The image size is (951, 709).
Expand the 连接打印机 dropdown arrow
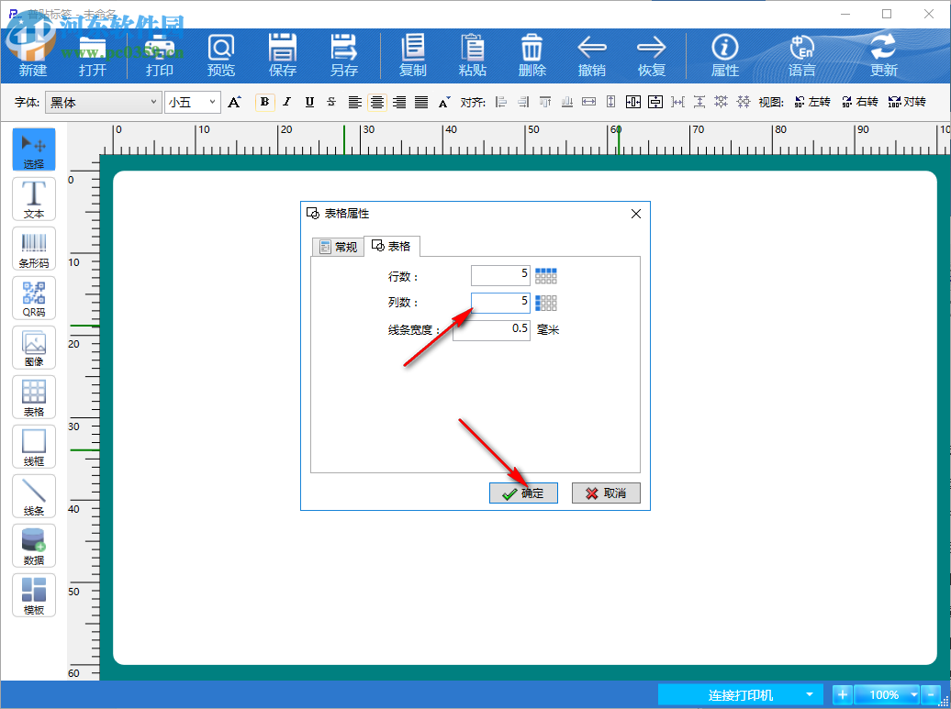(x=809, y=694)
